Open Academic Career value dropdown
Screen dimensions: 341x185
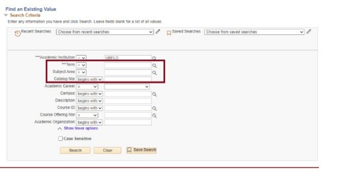click(127, 87)
